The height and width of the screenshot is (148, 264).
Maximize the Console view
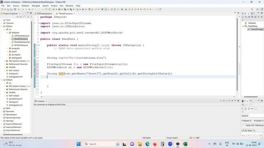coord(238,101)
